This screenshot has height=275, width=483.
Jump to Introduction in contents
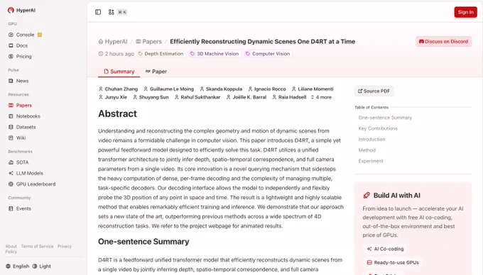pyautogui.click(x=371, y=139)
